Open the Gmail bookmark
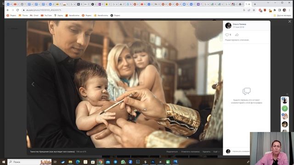This screenshot has width=294, height=165. [x=34, y=15]
